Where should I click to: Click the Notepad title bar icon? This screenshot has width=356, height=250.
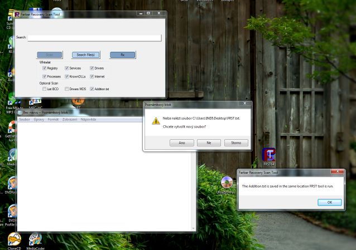[20, 112]
